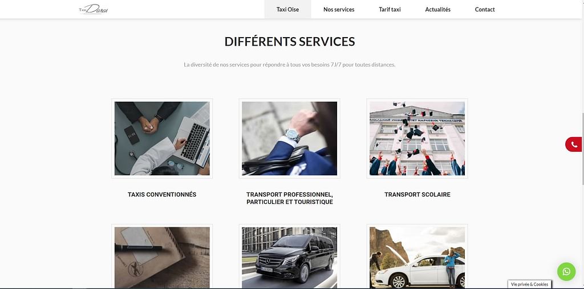Screen dimensions: 584x289
Task: Open the Transport scolaire heading link
Action: pos(417,194)
